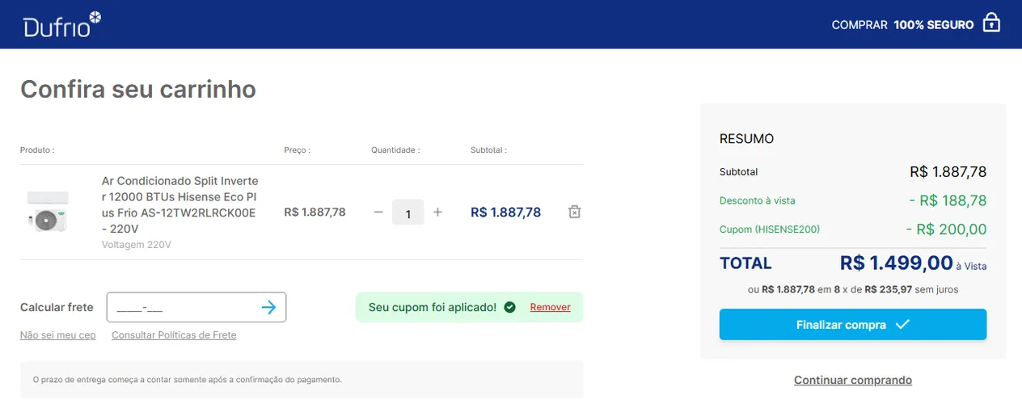1022x404 pixels.
Task: Click the Quantidade column header
Action: [395, 150]
